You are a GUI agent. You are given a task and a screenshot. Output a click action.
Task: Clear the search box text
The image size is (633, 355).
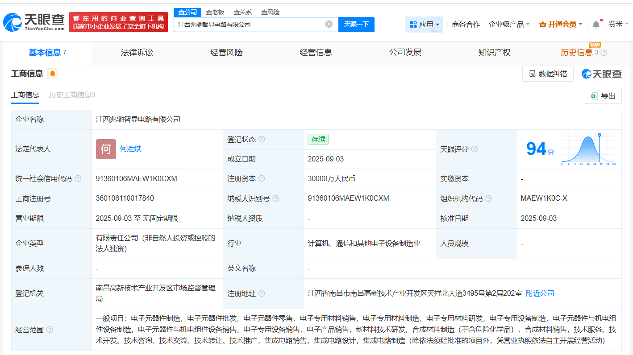(x=329, y=24)
